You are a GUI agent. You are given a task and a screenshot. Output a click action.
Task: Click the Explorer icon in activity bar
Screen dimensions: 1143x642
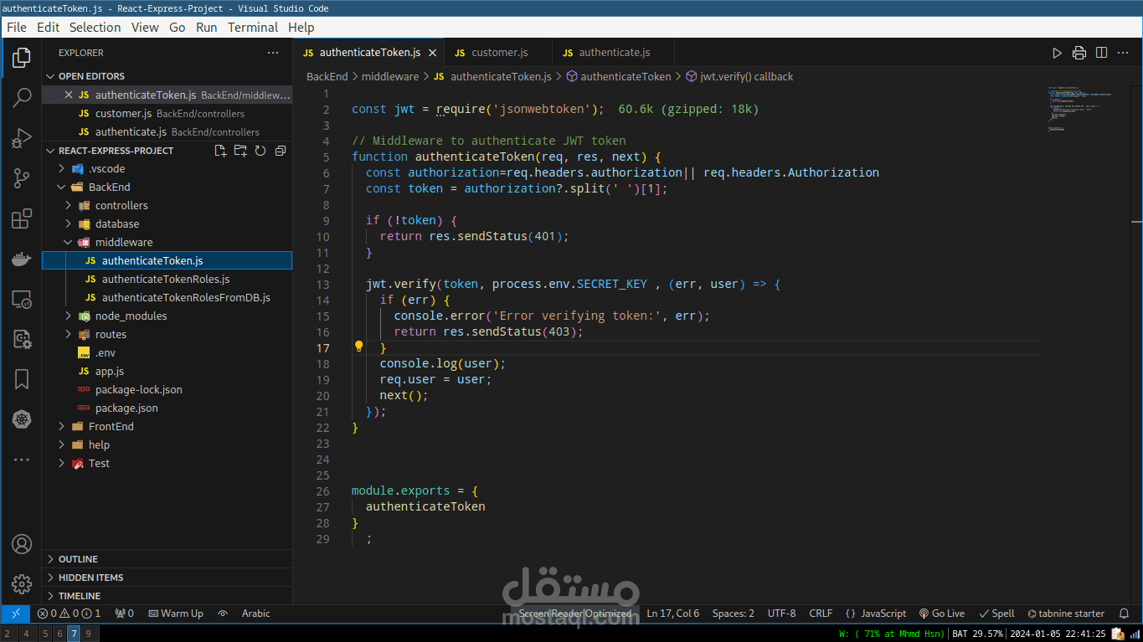(x=22, y=58)
